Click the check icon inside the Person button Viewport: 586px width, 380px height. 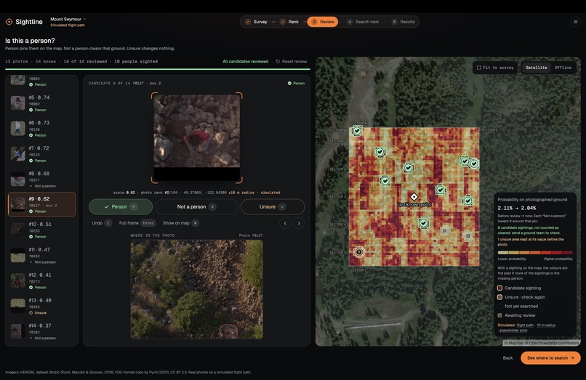(106, 206)
